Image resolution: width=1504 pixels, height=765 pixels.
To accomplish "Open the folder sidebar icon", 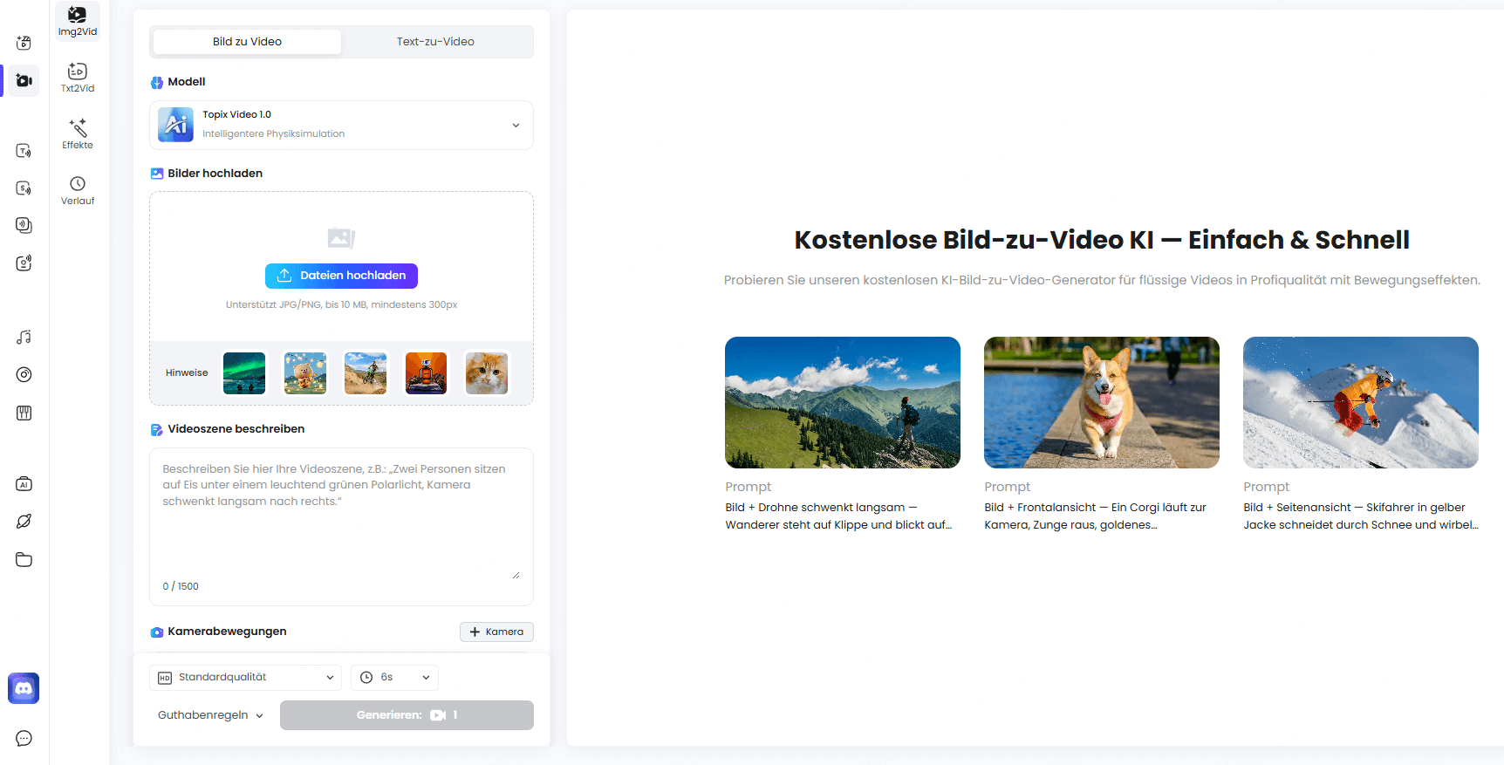I will 24,559.
